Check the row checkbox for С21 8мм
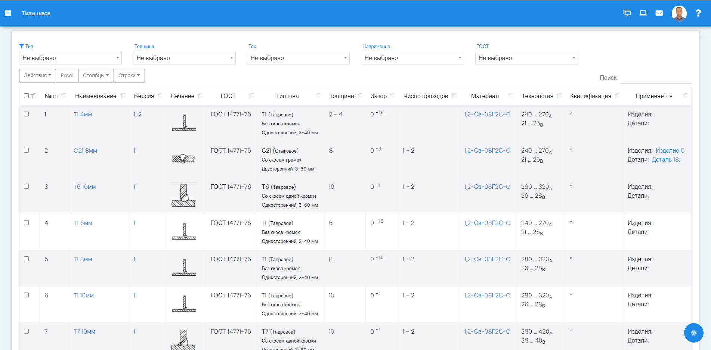 click(x=26, y=150)
